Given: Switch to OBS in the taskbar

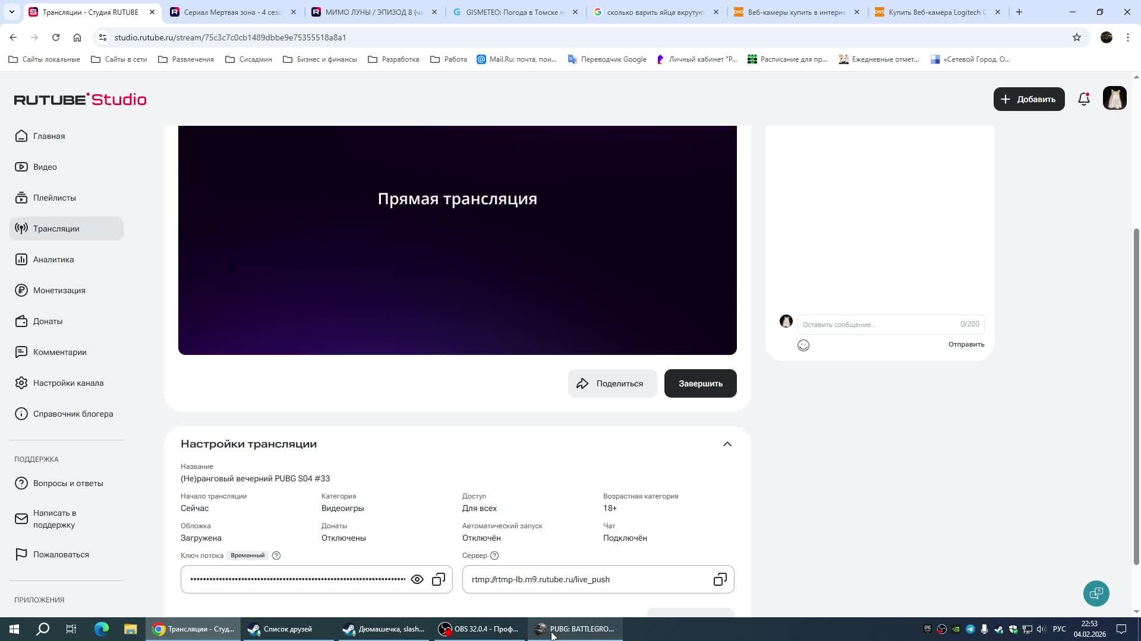Looking at the screenshot, I should (478, 629).
